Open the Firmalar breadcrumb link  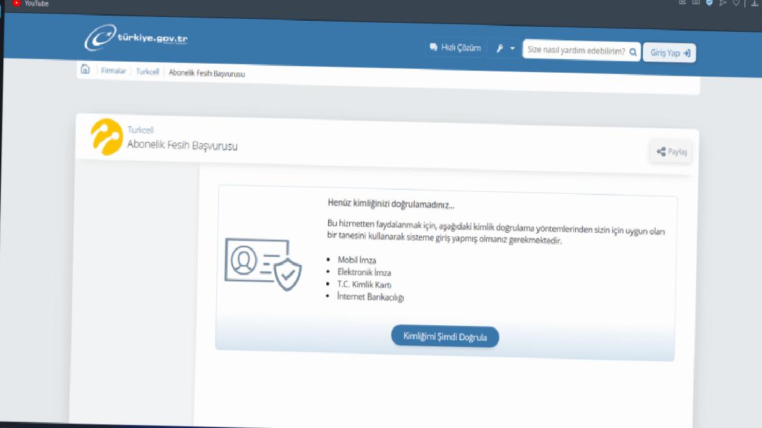click(113, 71)
